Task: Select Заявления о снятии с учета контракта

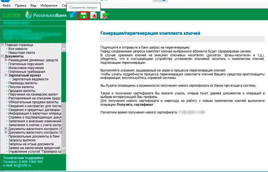Action: coord(35,125)
